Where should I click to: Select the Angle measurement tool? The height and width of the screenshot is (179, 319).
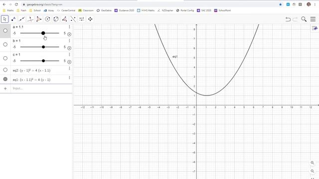[64, 19]
